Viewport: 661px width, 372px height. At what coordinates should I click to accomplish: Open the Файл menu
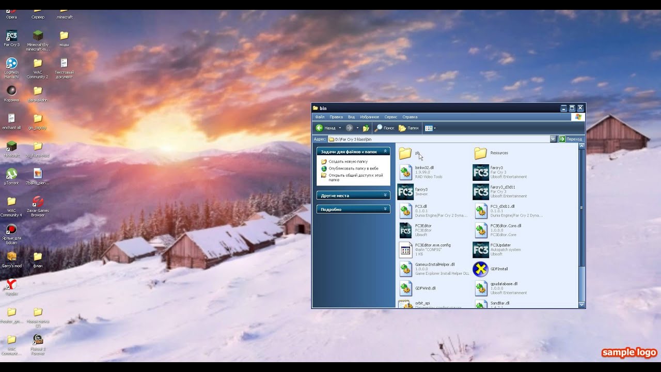pos(320,117)
